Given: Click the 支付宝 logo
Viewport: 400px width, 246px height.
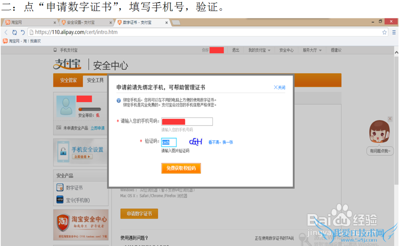Looking at the screenshot, I should click(x=67, y=64).
